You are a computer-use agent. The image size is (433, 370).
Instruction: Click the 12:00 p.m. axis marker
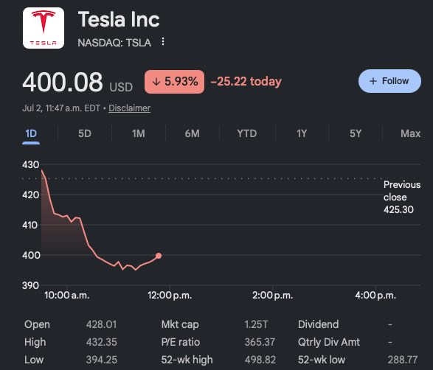pyautogui.click(x=170, y=296)
